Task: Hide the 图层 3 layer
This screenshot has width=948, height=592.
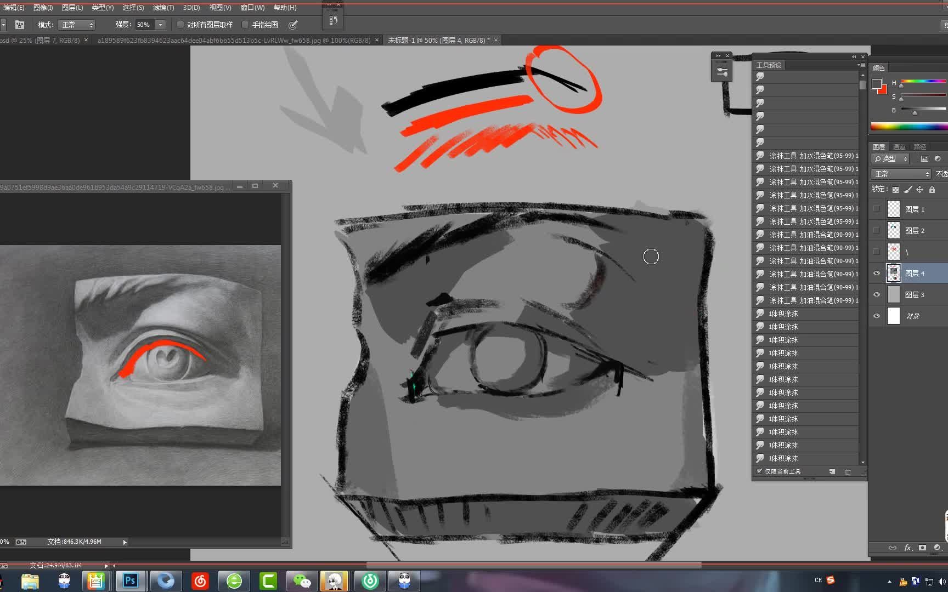Action: [877, 294]
